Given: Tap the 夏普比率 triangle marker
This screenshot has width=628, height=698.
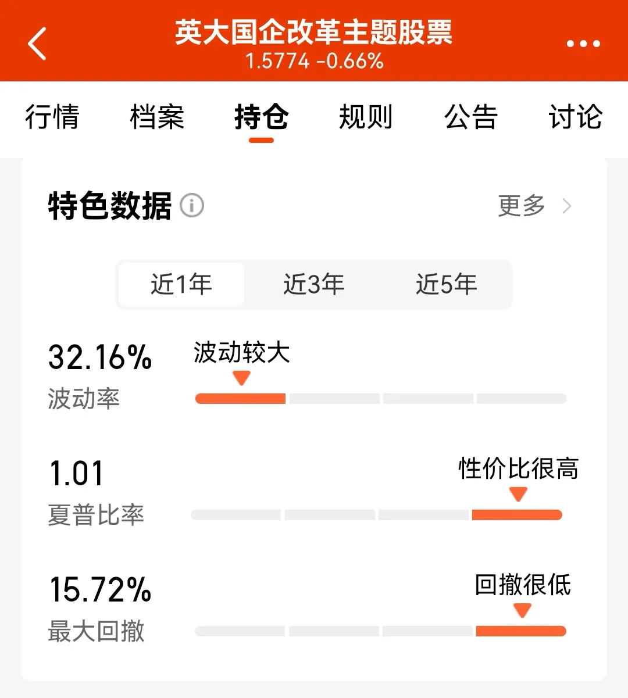Looking at the screenshot, I should [518, 495].
